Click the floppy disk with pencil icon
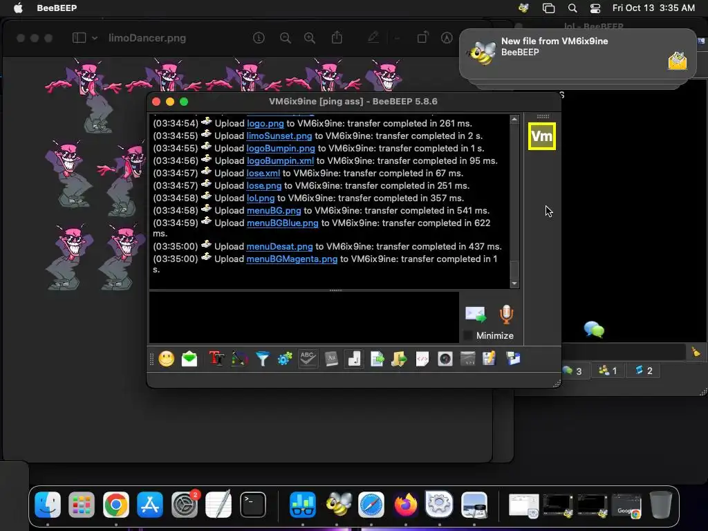708x531 pixels. pos(490,359)
